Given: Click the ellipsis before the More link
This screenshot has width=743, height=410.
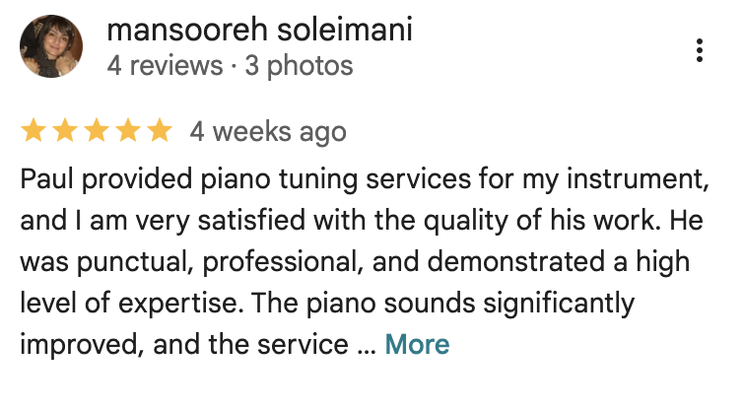Looking at the screenshot, I should [x=366, y=347].
